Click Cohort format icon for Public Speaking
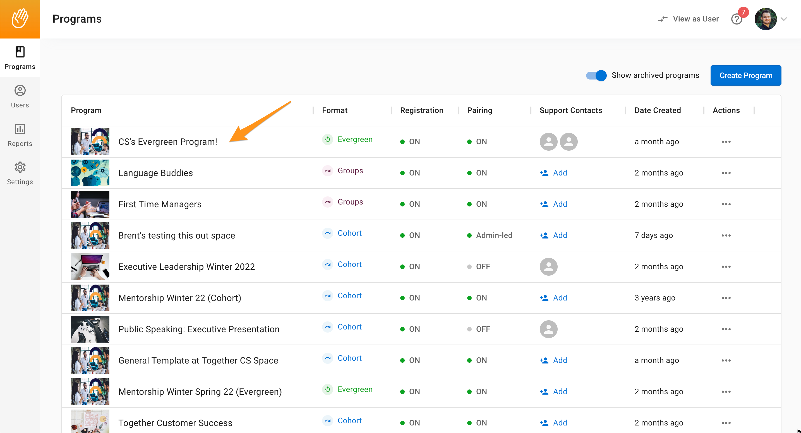The width and height of the screenshot is (801, 433). pos(327,327)
